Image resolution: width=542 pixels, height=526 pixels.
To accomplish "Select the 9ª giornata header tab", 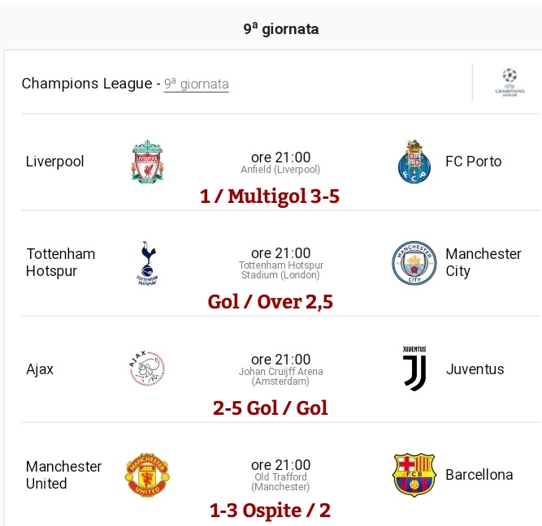I will tap(281, 29).
